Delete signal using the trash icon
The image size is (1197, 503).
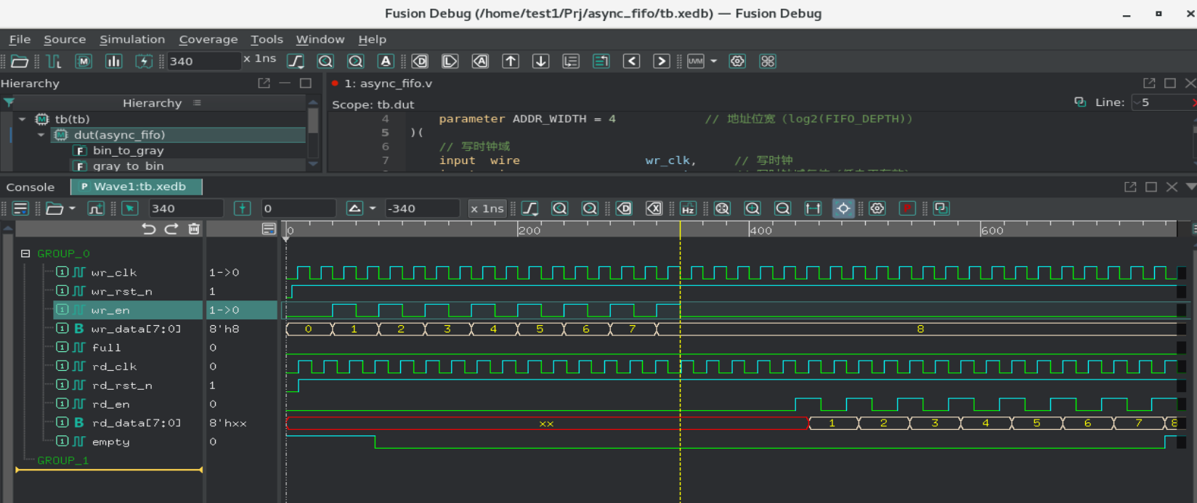tap(194, 229)
